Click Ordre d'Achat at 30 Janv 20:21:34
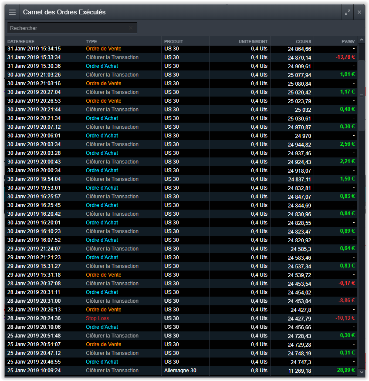This screenshot has width=369, height=381. (102, 118)
